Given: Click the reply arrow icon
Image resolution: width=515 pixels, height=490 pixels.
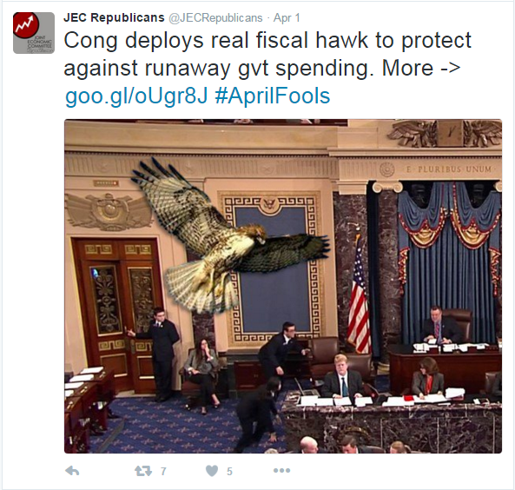Looking at the screenshot, I should 72,471.
